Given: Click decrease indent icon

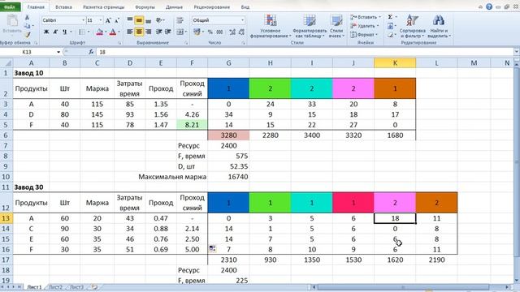Looking at the screenshot, I should click(x=159, y=32).
